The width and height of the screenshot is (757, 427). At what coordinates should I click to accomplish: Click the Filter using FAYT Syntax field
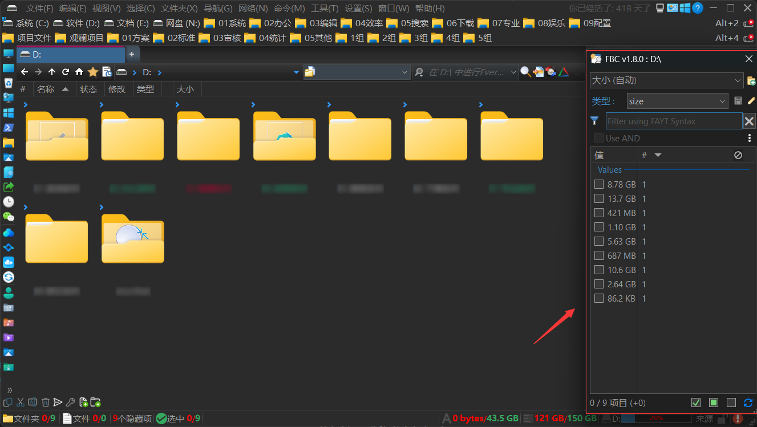pos(673,121)
